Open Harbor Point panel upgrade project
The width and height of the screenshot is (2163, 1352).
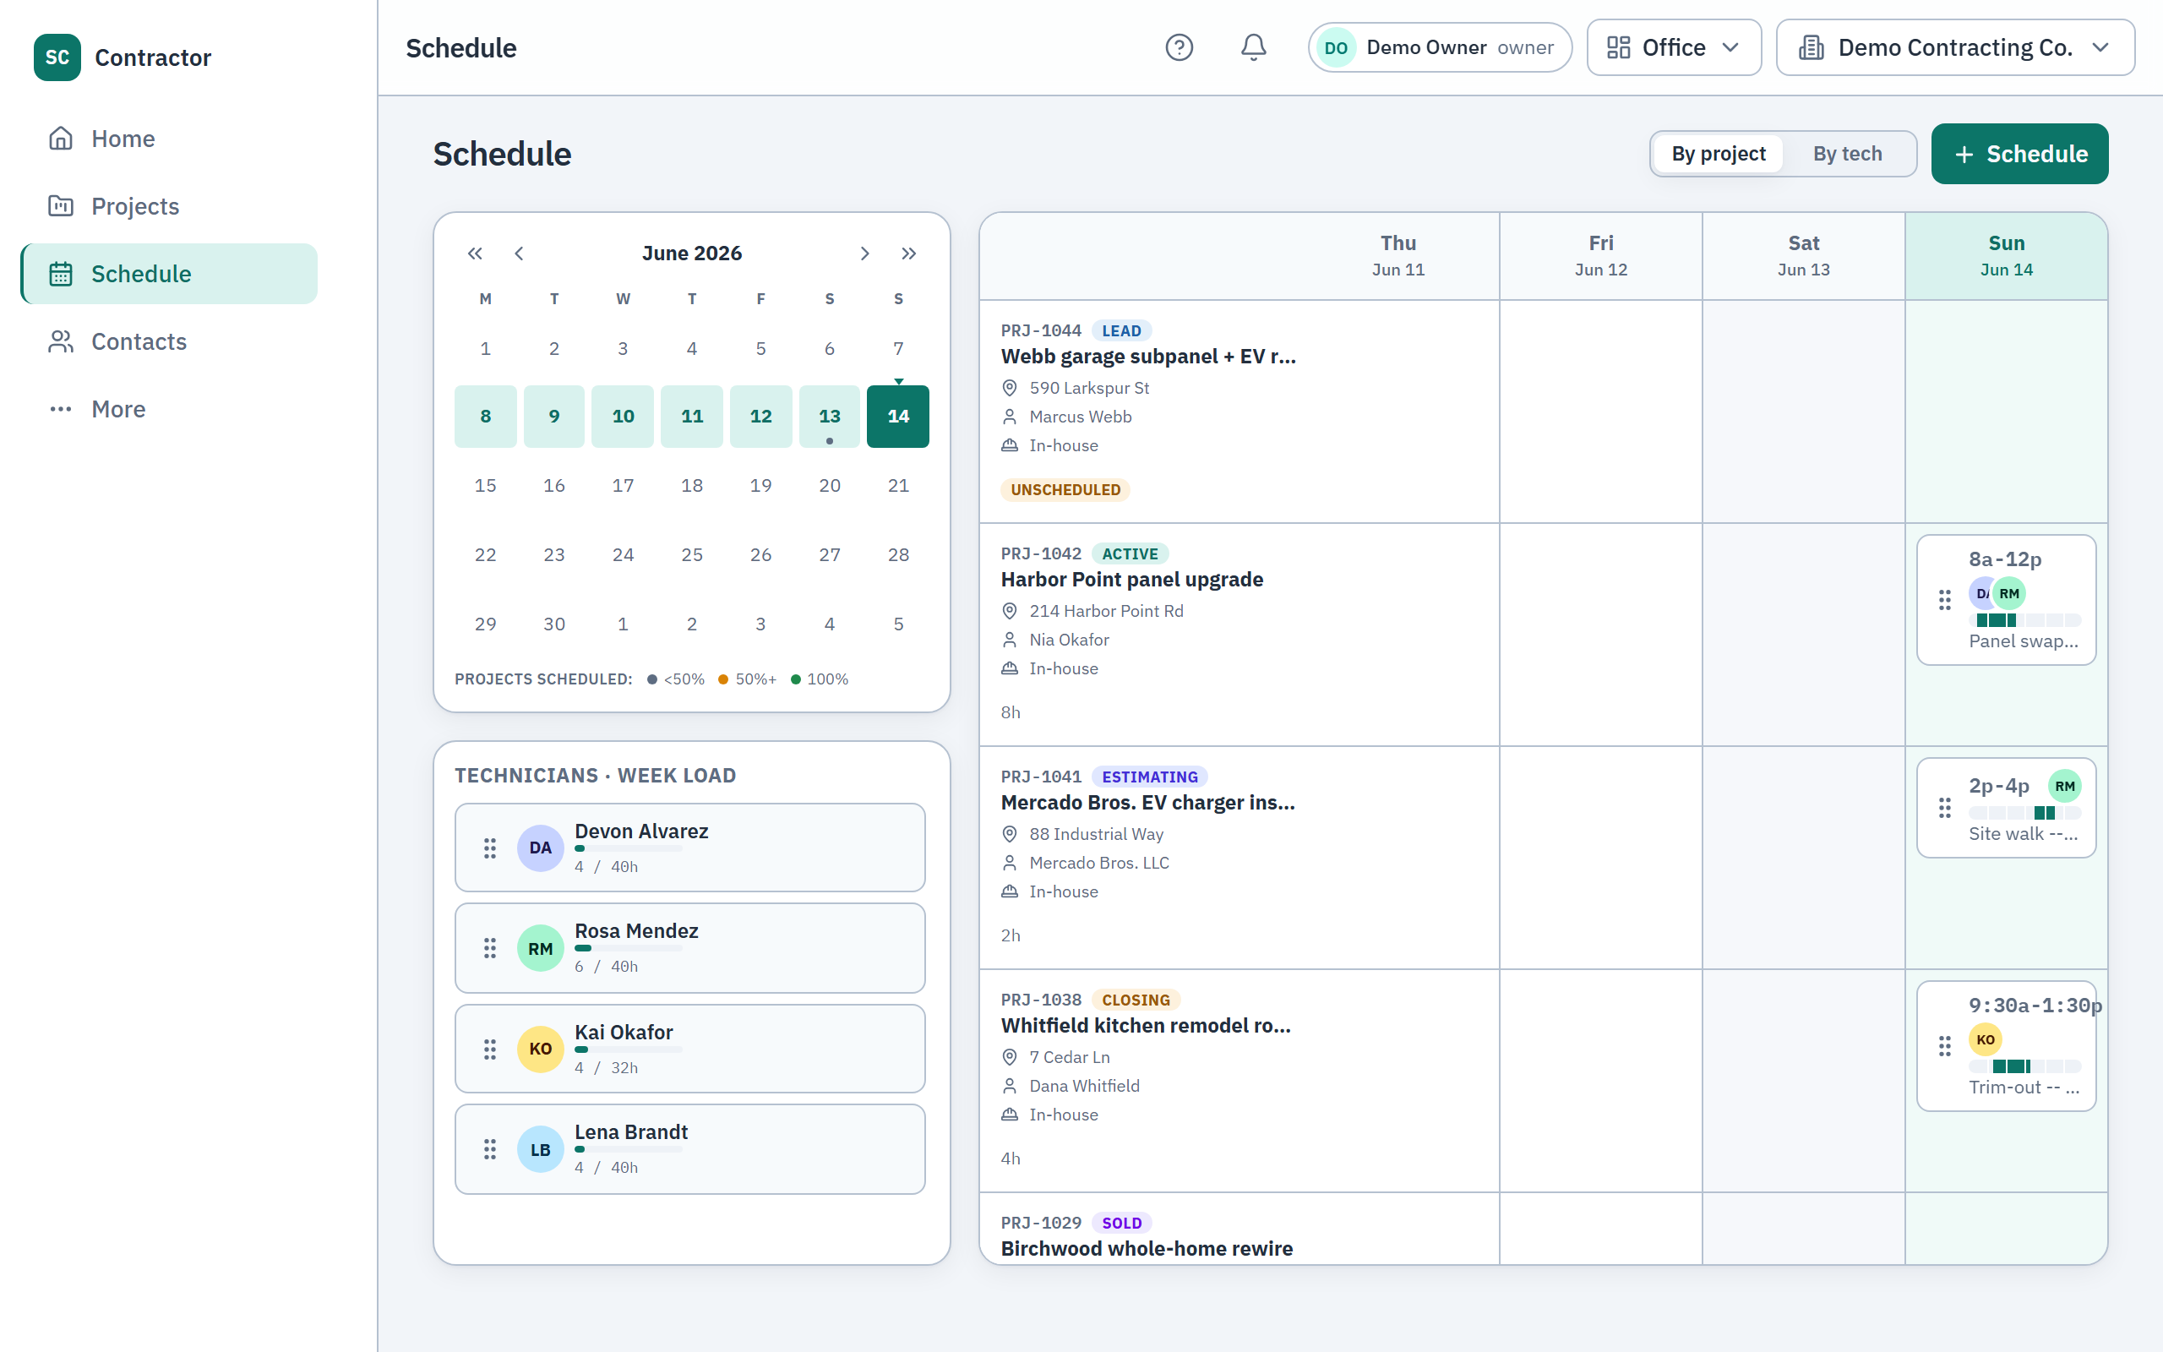1131,580
